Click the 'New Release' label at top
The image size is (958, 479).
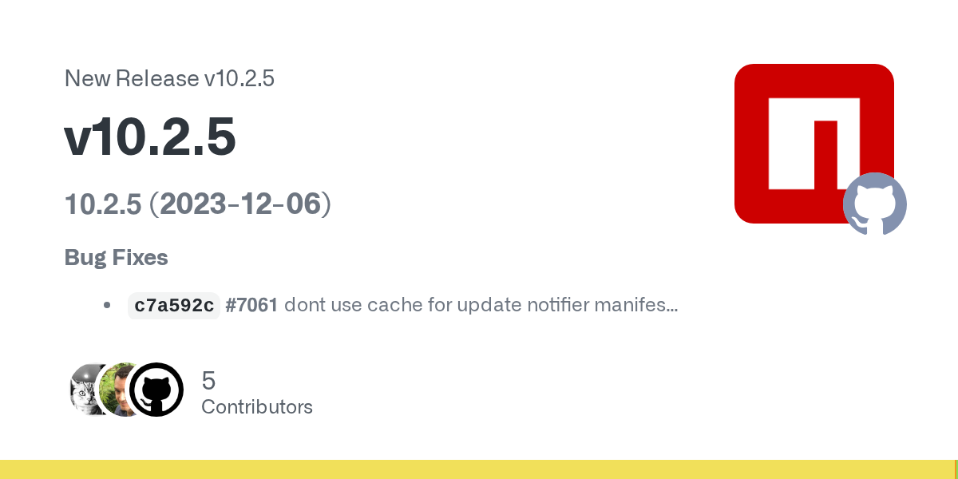pos(131,79)
